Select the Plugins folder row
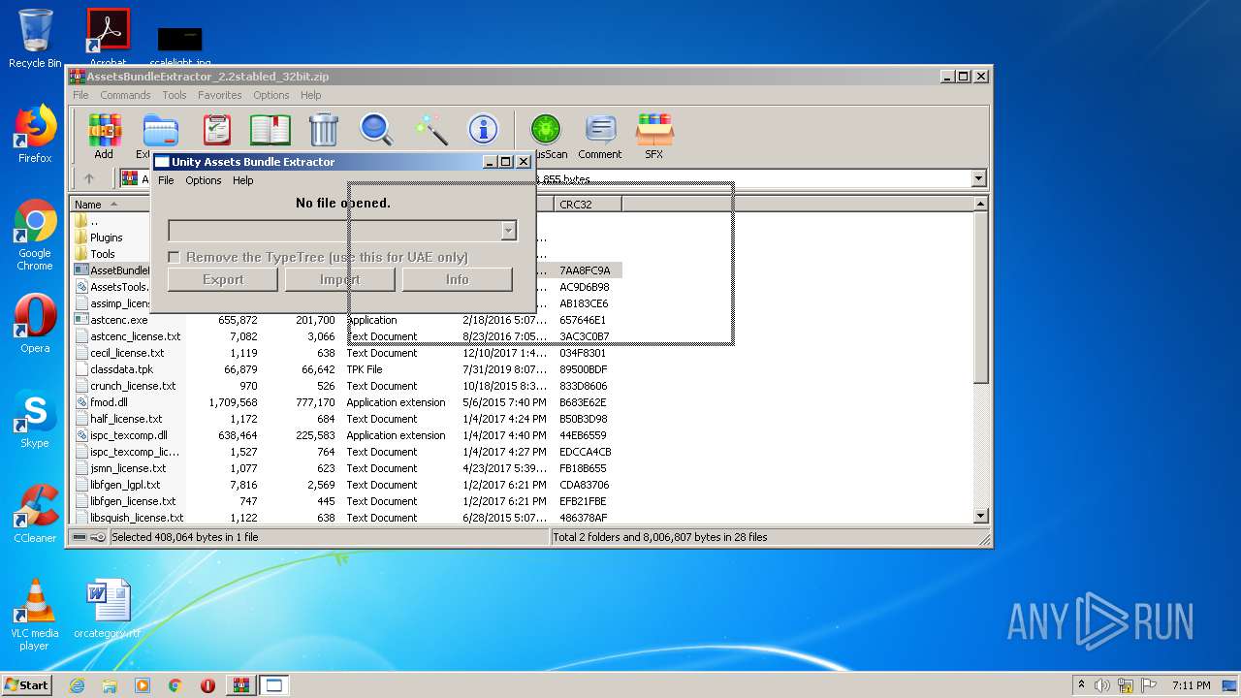The image size is (1241, 698). [x=107, y=238]
